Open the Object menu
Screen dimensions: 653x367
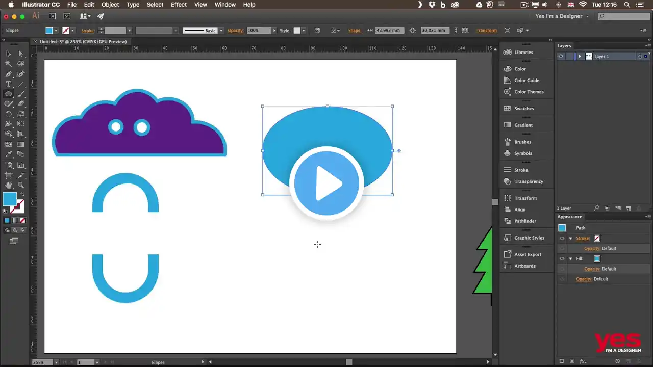pos(110,5)
